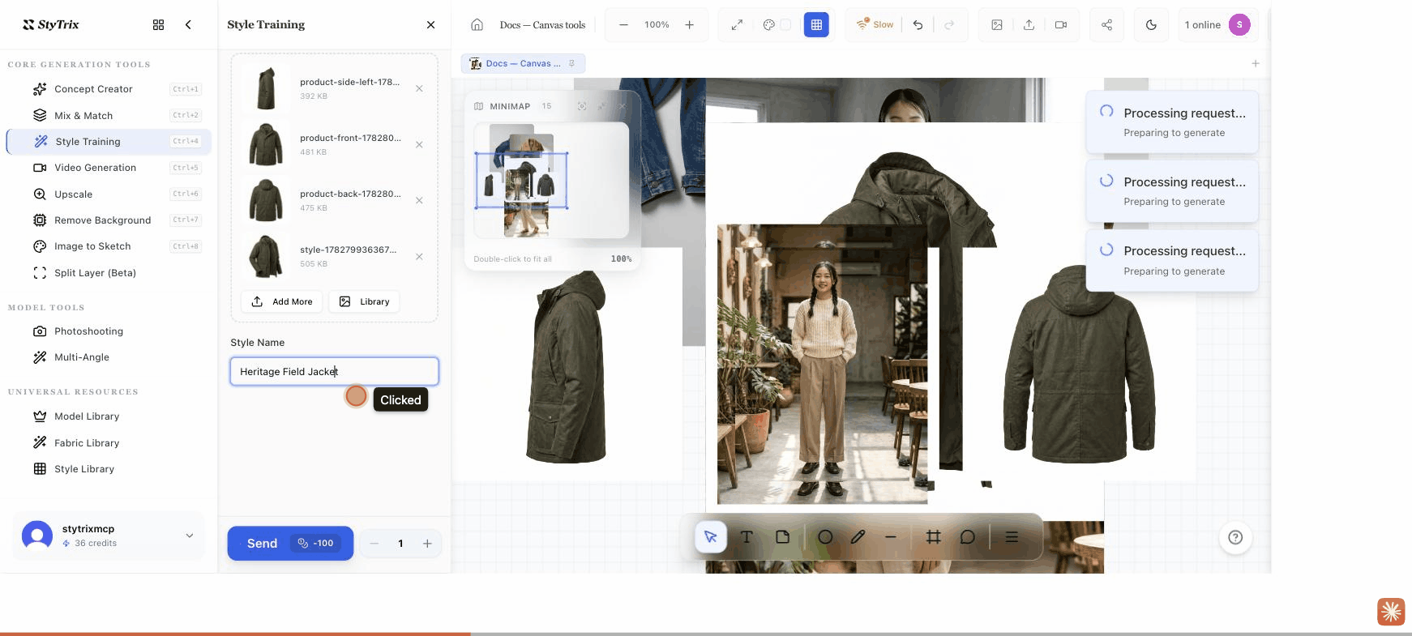The image size is (1412, 636).
Task: Click the Slow connection indicator
Action: point(875,25)
